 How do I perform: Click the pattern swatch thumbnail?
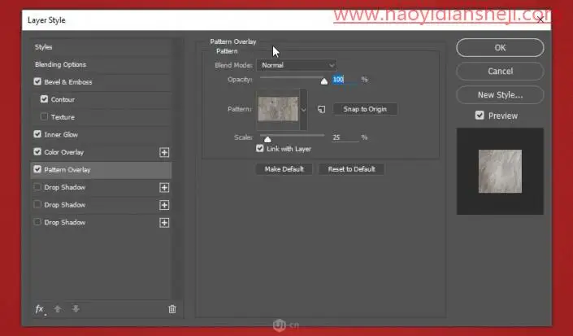coord(278,109)
